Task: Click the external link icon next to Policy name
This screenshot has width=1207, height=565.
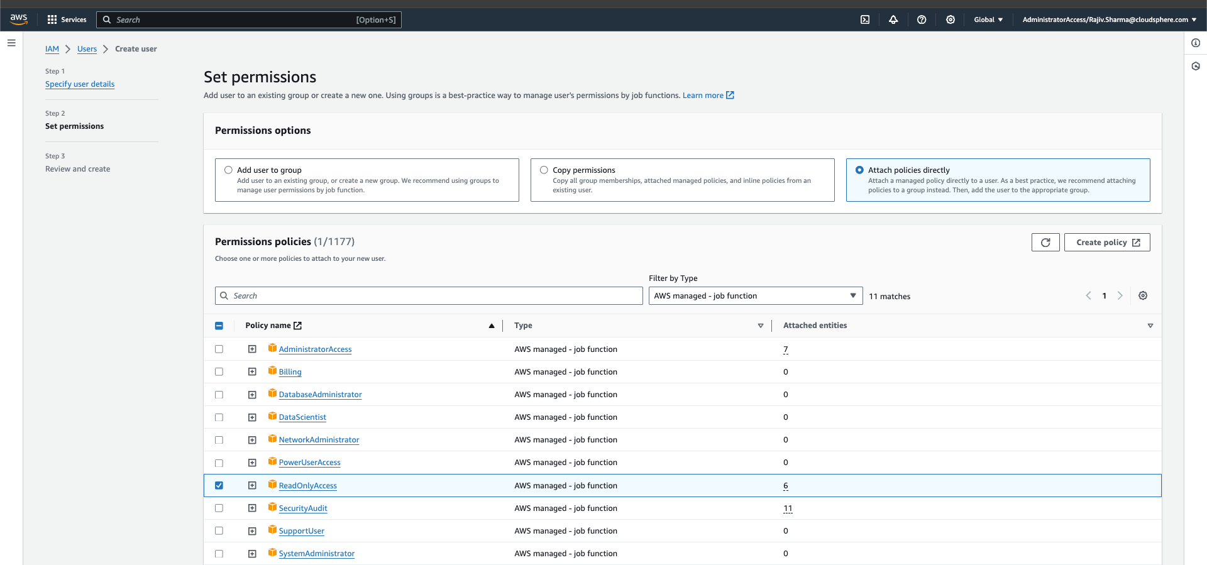Action: 298,326
